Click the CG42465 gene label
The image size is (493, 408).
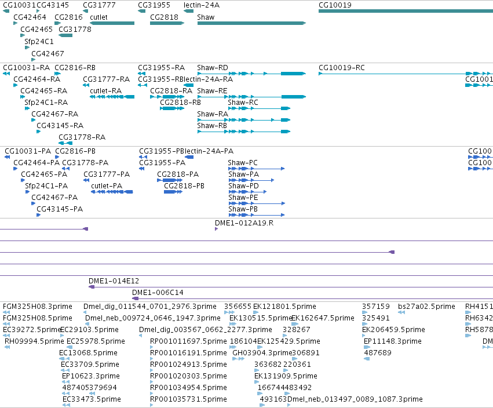[x=36, y=29]
